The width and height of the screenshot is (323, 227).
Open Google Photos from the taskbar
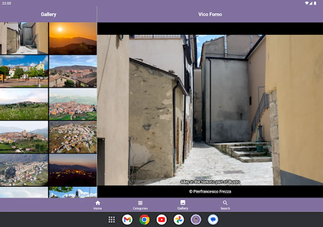179,220
